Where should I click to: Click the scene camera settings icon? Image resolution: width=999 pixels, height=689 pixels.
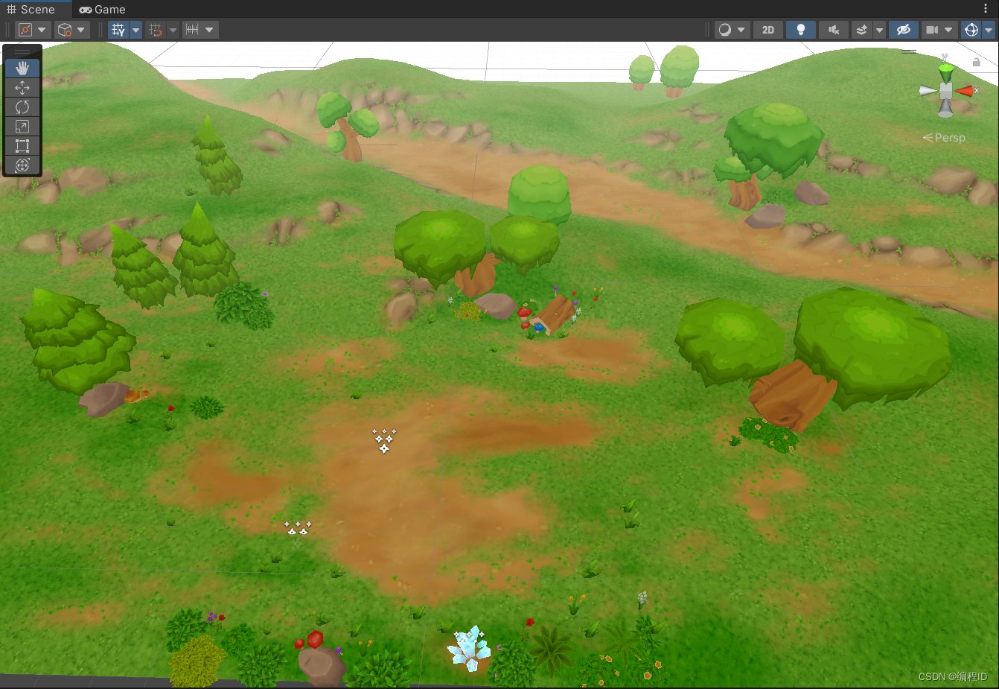pos(932,30)
